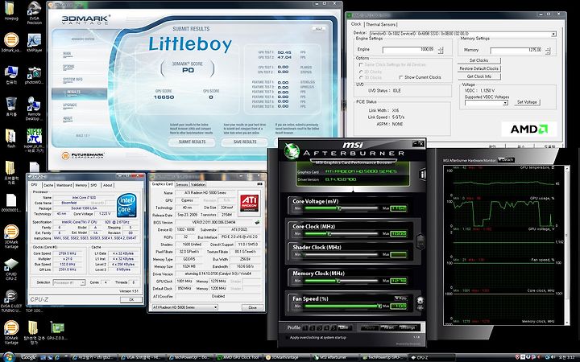
Task: Click the SAVE RESULTS button
Action: [x=245, y=142]
